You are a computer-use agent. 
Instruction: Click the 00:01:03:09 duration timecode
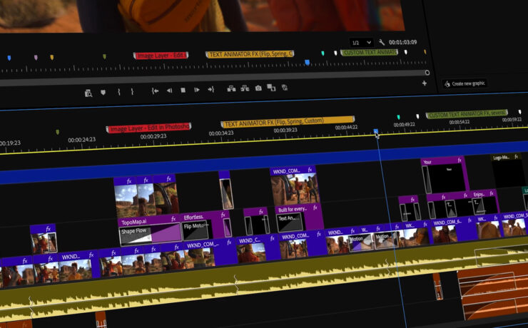tap(402, 42)
